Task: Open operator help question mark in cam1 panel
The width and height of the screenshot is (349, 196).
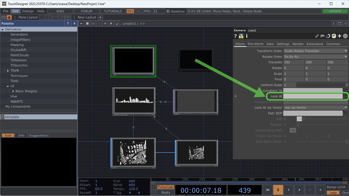Action: 235,36
